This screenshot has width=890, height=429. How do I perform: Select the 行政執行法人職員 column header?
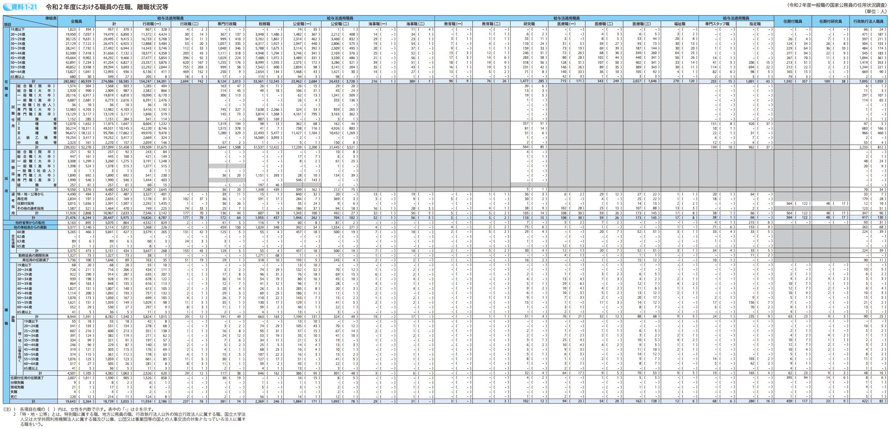coord(868,21)
